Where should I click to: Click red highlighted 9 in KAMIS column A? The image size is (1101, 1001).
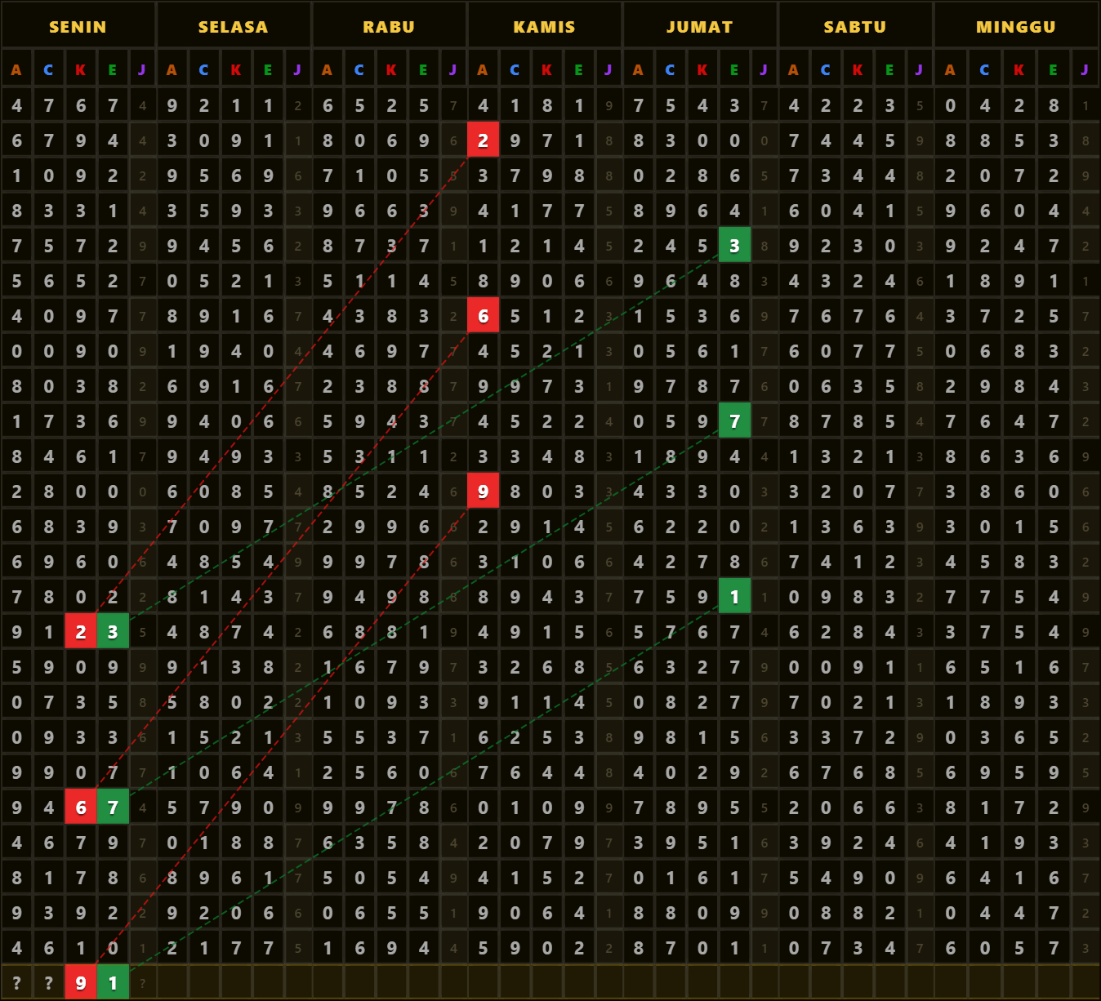(483, 492)
